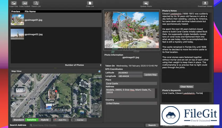This screenshot has height=128, width=222.
Task: Click the Photo's Keywords text field
Action: tap(185, 97)
